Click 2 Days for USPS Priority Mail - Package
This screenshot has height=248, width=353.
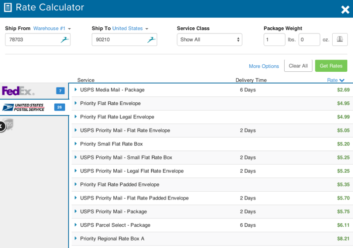coord(248,211)
